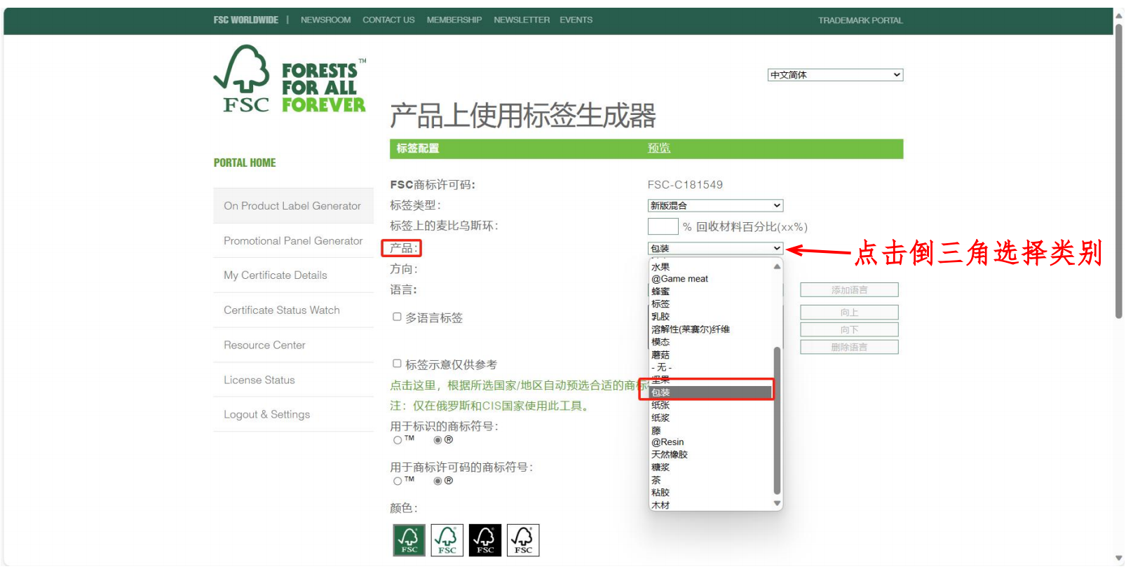Click the 向上 button

pos(849,313)
